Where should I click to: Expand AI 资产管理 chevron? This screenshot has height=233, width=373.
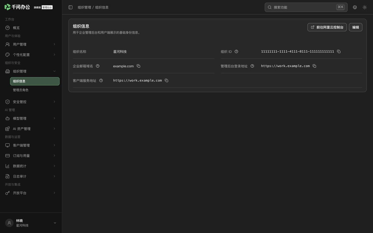(x=54, y=129)
